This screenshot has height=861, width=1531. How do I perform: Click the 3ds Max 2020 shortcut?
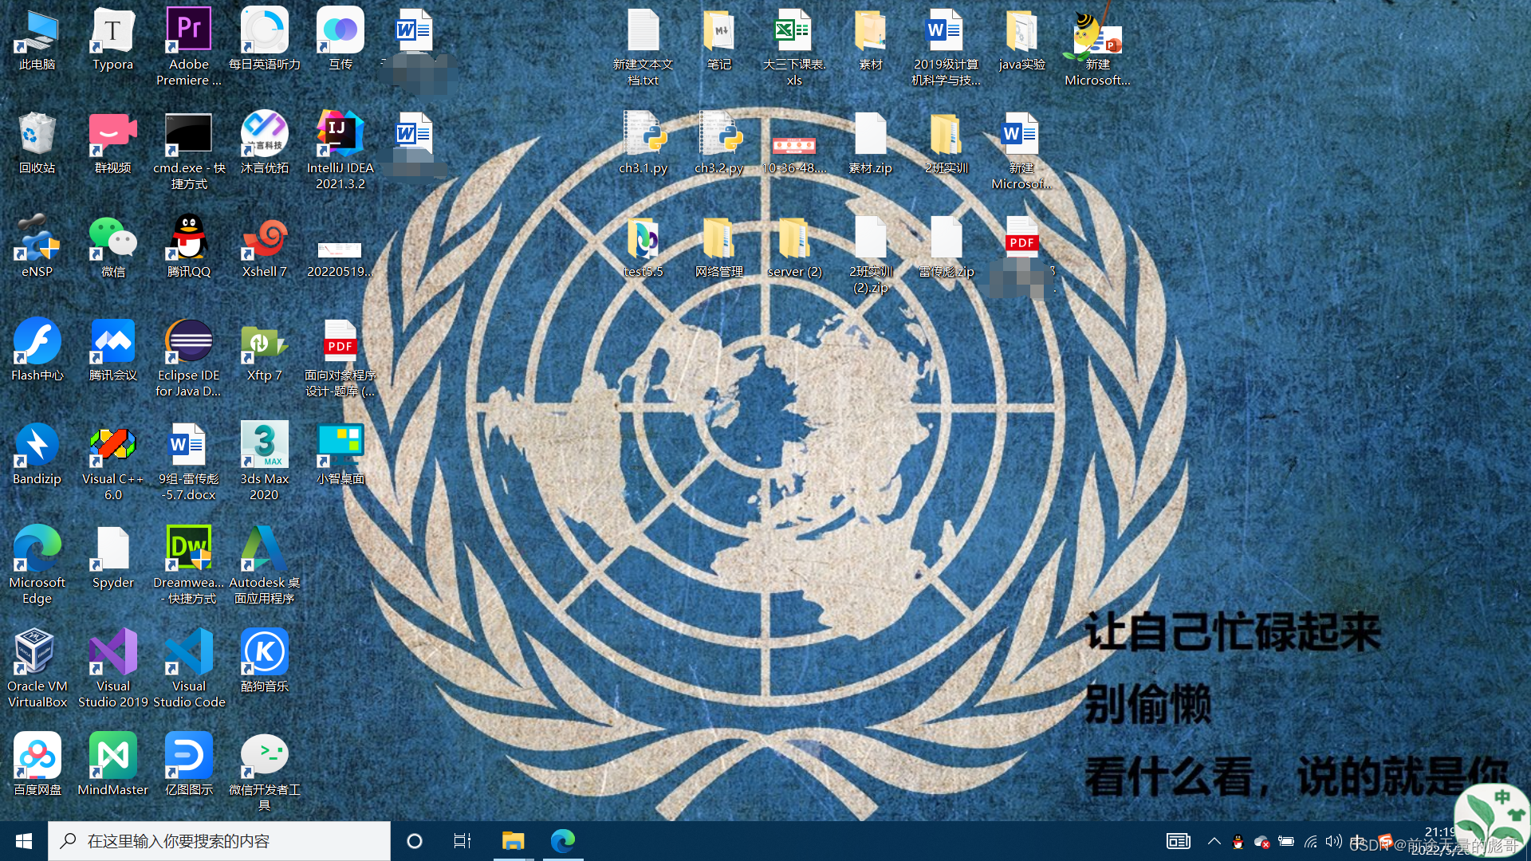(264, 446)
